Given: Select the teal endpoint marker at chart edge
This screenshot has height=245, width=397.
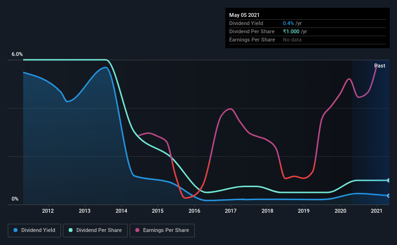Looking at the screenshot, I should point(388,180).
